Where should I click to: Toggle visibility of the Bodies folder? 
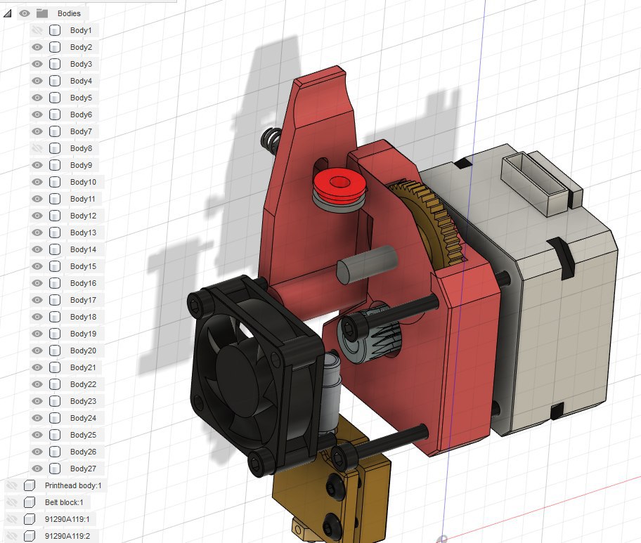(x=25, y=13)
